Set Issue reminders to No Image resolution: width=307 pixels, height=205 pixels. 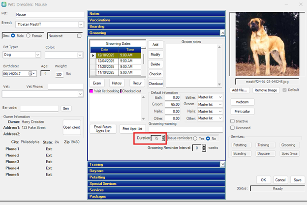(x=208, y=138)
